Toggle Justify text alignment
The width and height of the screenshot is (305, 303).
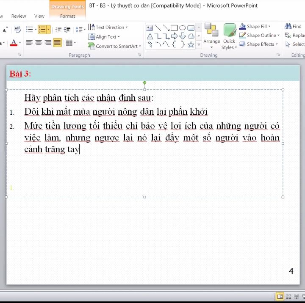point(57,43)
